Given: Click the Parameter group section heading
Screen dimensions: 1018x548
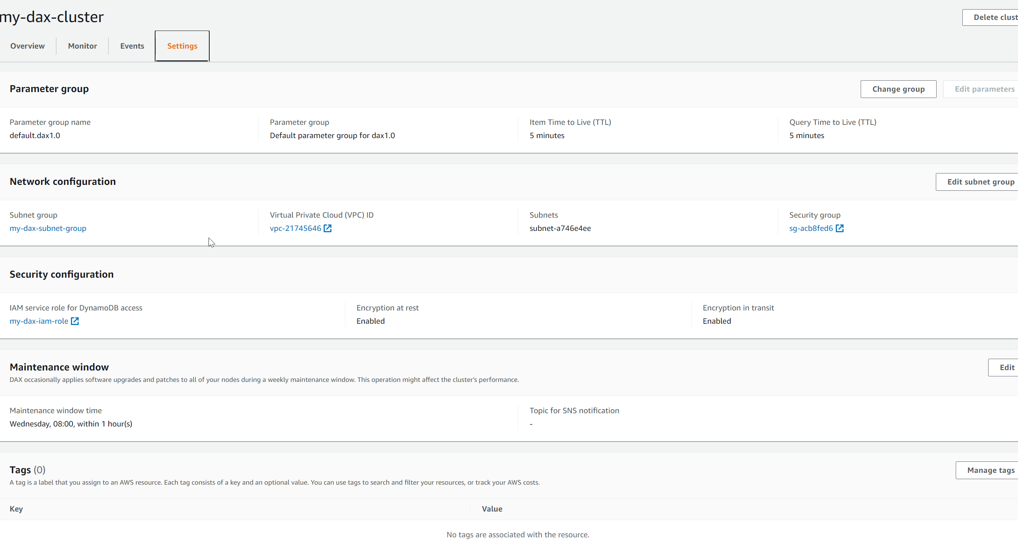Looking at the screenshot, I should point(49,89).
